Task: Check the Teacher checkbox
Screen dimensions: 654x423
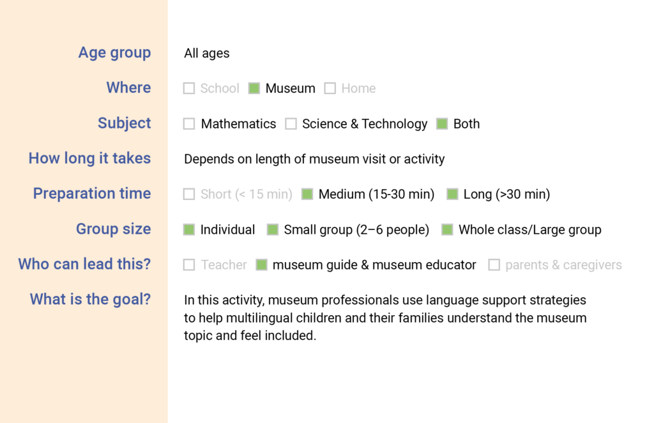Action: click(189, 265)
